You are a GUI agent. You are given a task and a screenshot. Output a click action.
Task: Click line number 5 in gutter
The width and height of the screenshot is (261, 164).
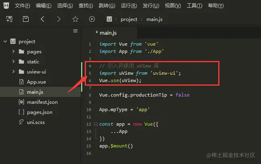pyautogui.click(x=90, y=74)
